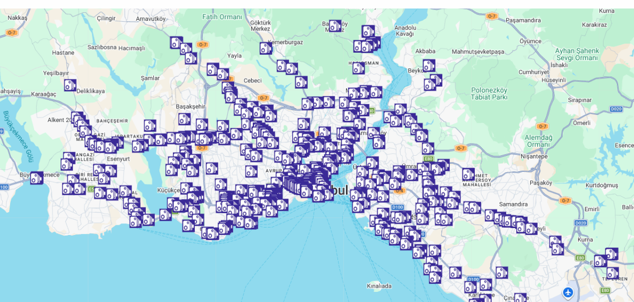Screen dimensions: 634x302
Task: Click the O-7 highway badge near Paşamandıra
Action: pos(491,16)
